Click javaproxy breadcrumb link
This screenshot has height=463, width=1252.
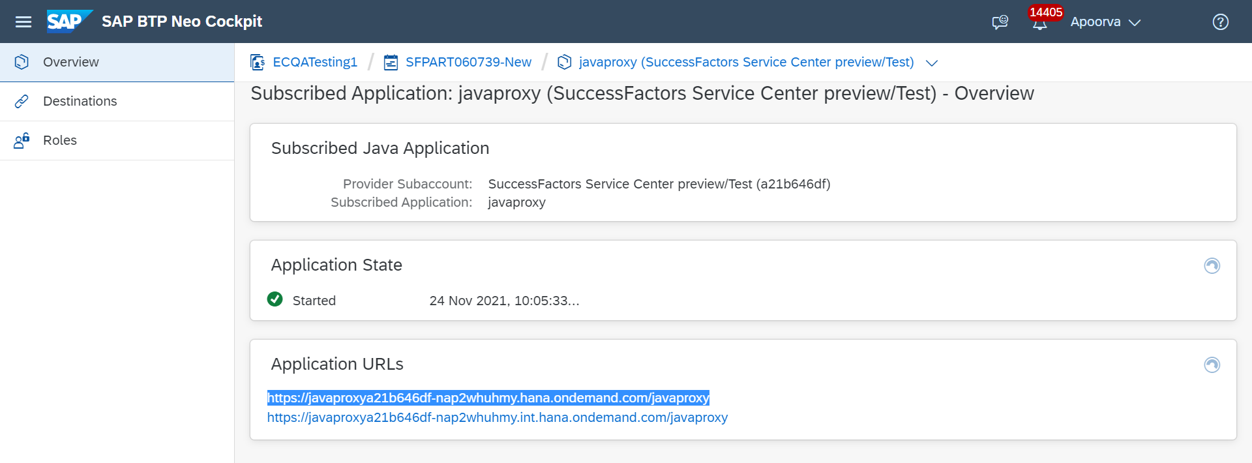[x=746, y=62]
